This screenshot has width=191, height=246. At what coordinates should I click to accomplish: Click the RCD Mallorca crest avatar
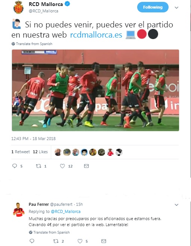click(18, 7)
